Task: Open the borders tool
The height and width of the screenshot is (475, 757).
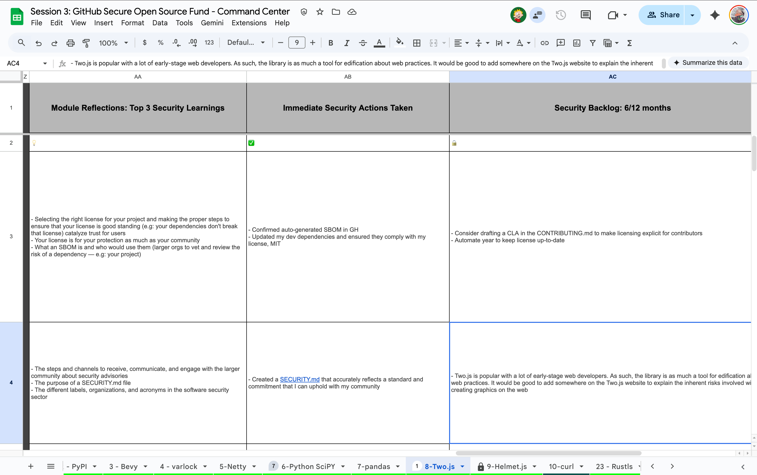Action: click(x=417, y=43)
